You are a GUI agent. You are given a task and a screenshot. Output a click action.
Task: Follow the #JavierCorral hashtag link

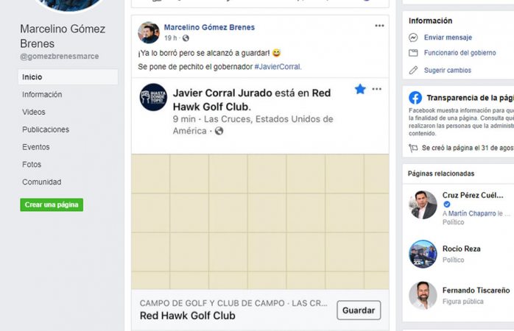tap(278, 67)
